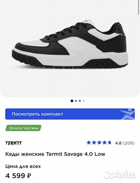The width and height of the screenshot is (140, 183).
Task: Click the first blue rating star
Action: tap(89, 143)
